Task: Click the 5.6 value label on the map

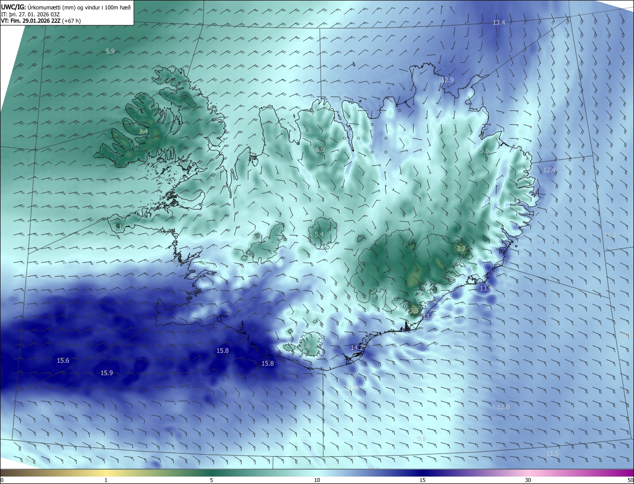Action: click(x=484, y=150)
